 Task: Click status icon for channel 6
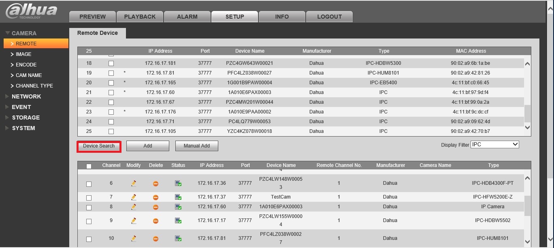point(178,183)
